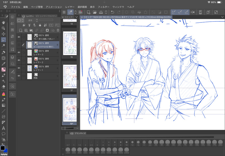Screen dimensions: 225x156
Task: Click the black main color swatch
Action: coord(3,148)
